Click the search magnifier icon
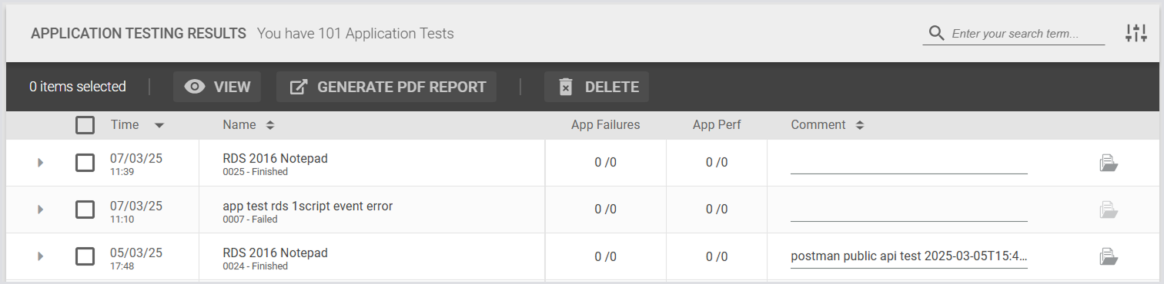This screenshot has width=1164, height=284. [x=936, y=33]
